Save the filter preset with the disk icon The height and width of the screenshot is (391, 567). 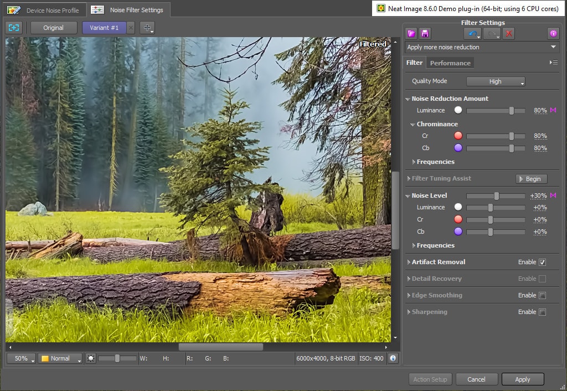tap(425, 34)
